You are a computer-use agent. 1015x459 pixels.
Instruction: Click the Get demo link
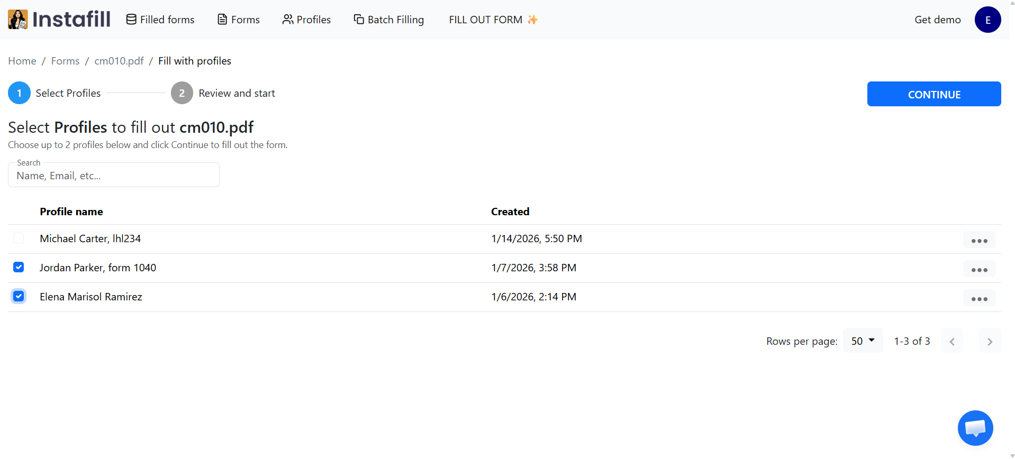(x=937, y=20)
